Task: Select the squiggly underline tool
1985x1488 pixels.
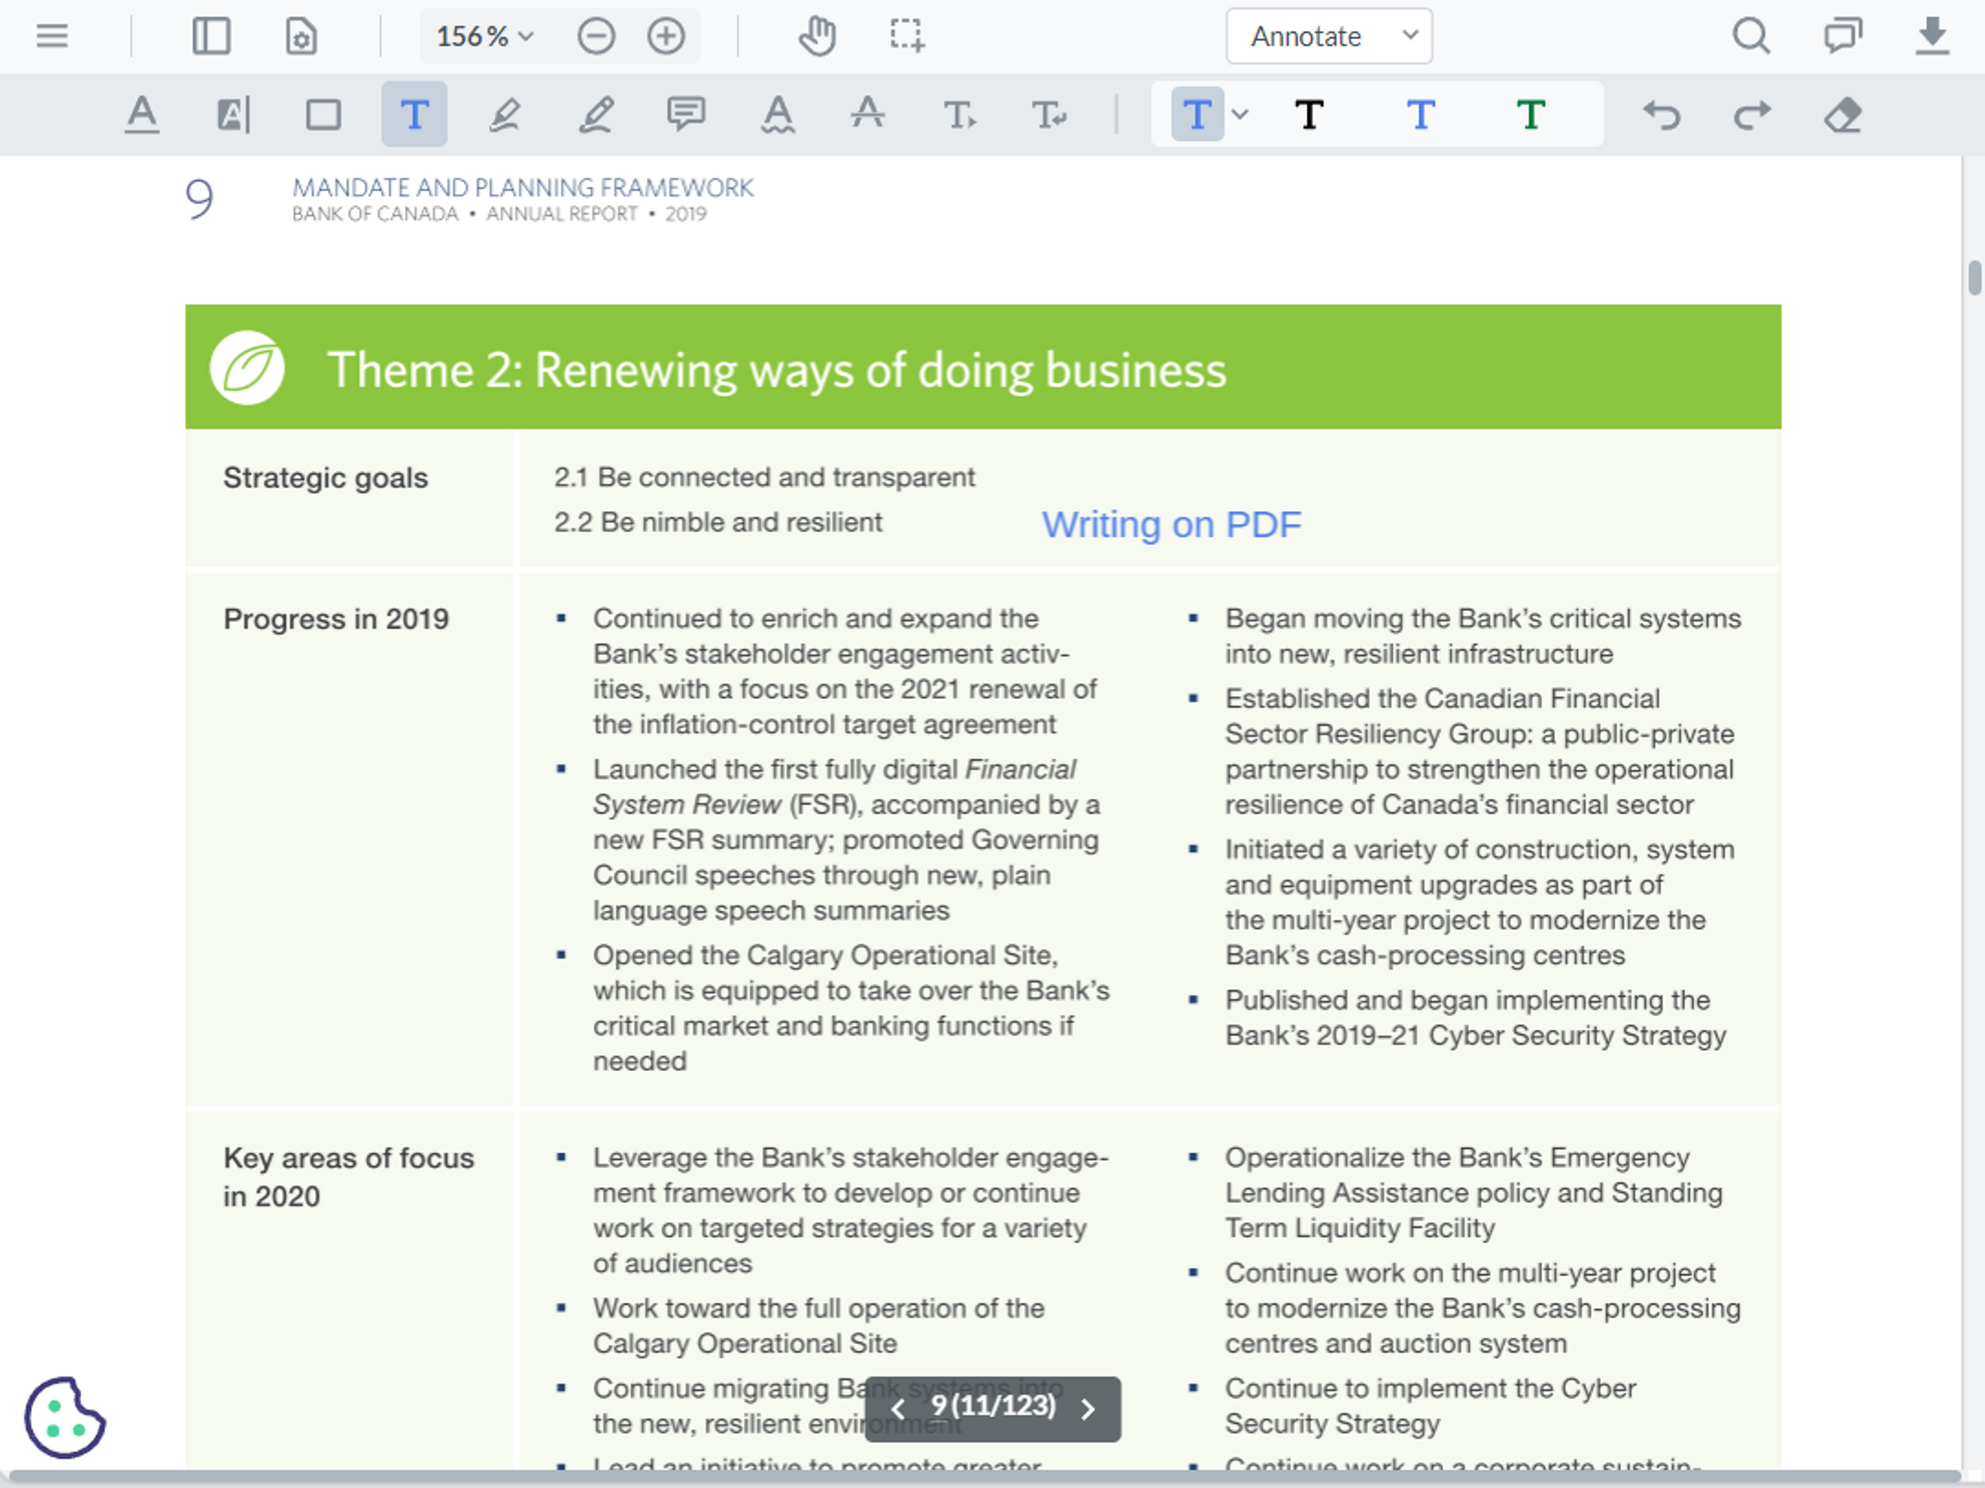Action: click(777, 115)
